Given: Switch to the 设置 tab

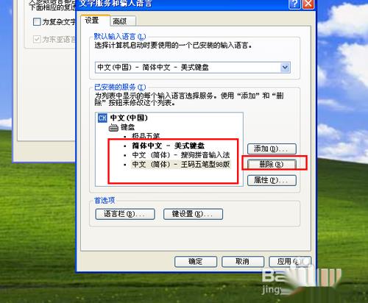Looking at the screenshot, I should [95, 21].
